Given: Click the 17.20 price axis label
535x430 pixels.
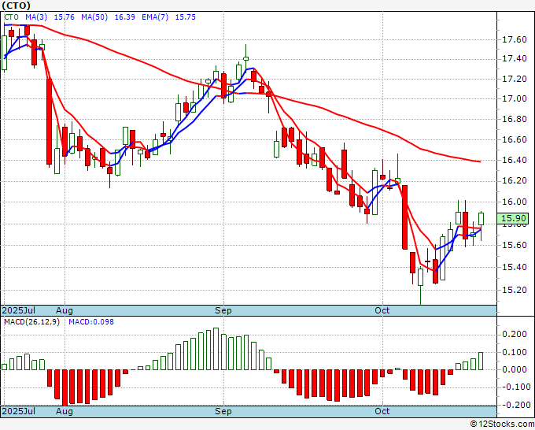Looking at the screenshot, I should pos(515,79).
